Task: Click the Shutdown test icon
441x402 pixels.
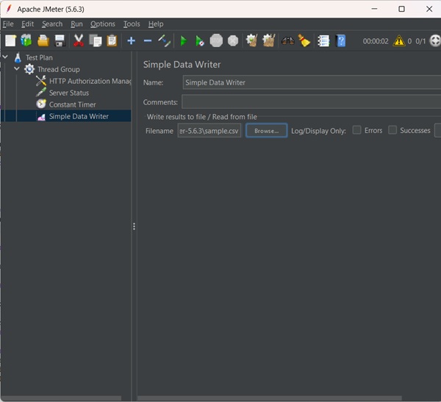Action: [x=233, y=41]
